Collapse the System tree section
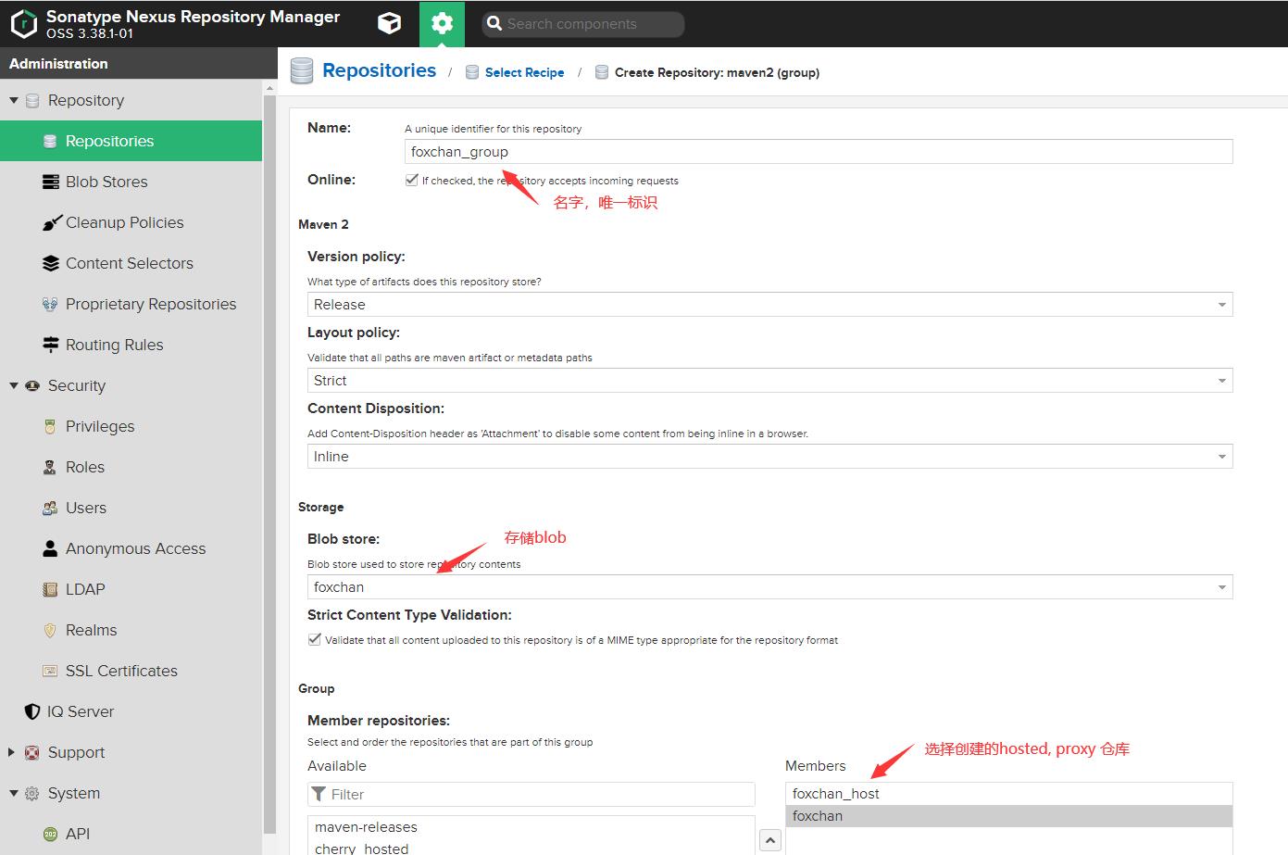This screenshot has width=1288, height=855. pos(13,793)
